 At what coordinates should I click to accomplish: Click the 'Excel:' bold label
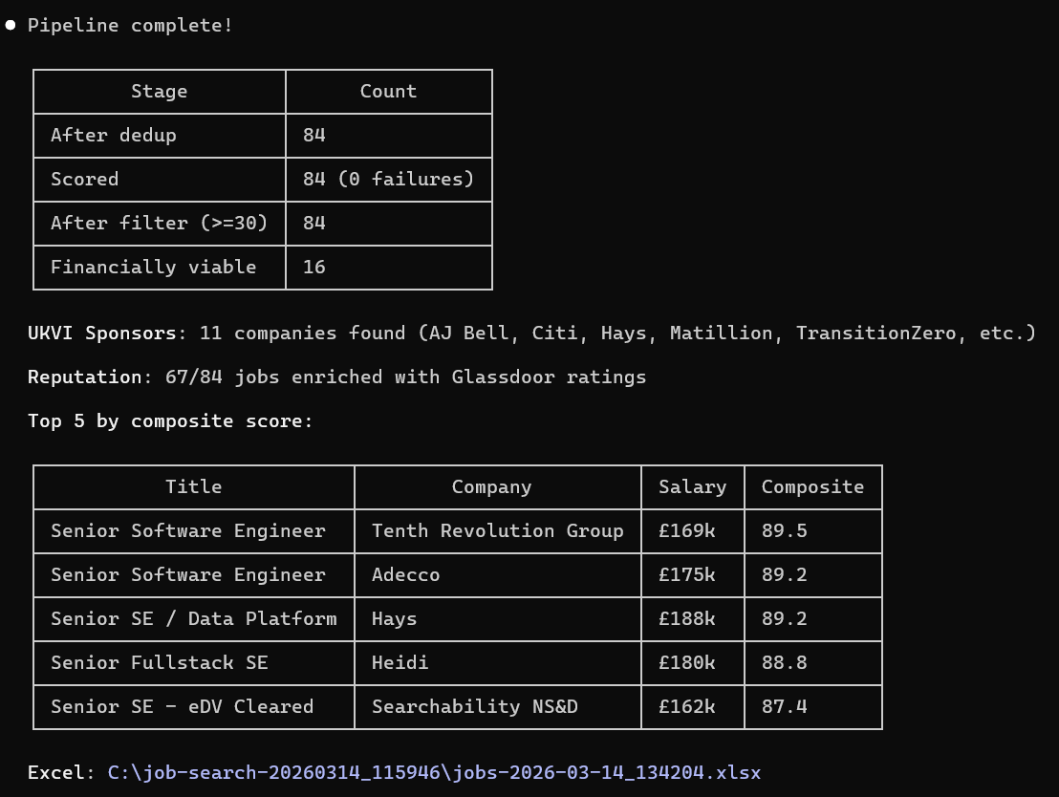[61, 773]
